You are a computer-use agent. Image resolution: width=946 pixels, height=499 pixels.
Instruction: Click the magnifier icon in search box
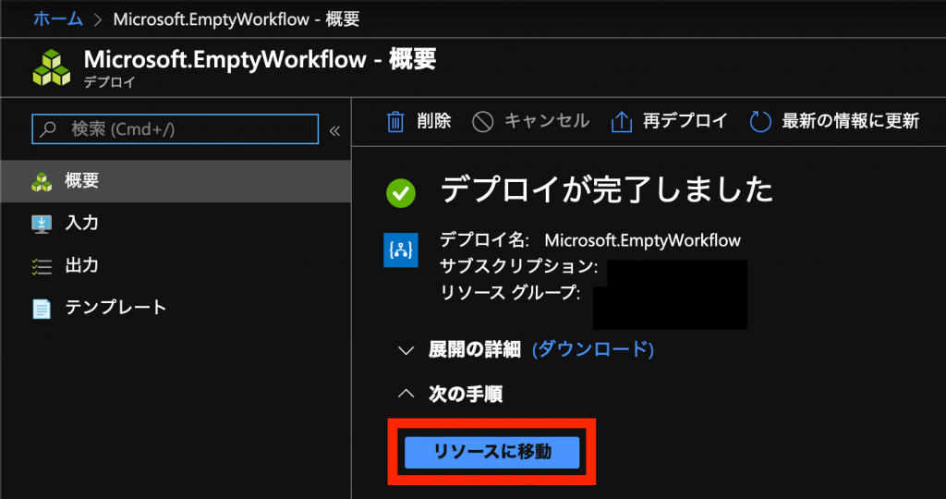[48, 129]
